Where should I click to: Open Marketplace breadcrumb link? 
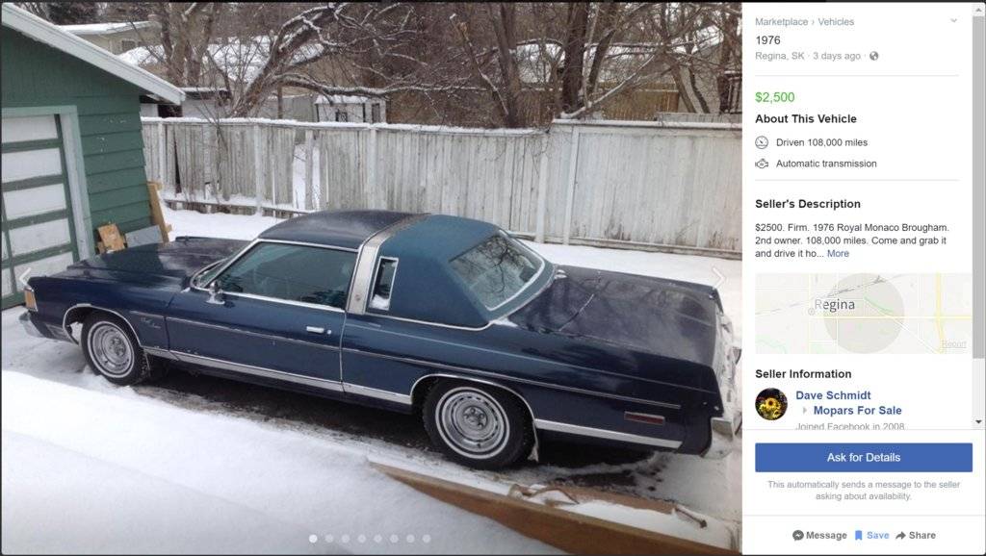point(781,21)
